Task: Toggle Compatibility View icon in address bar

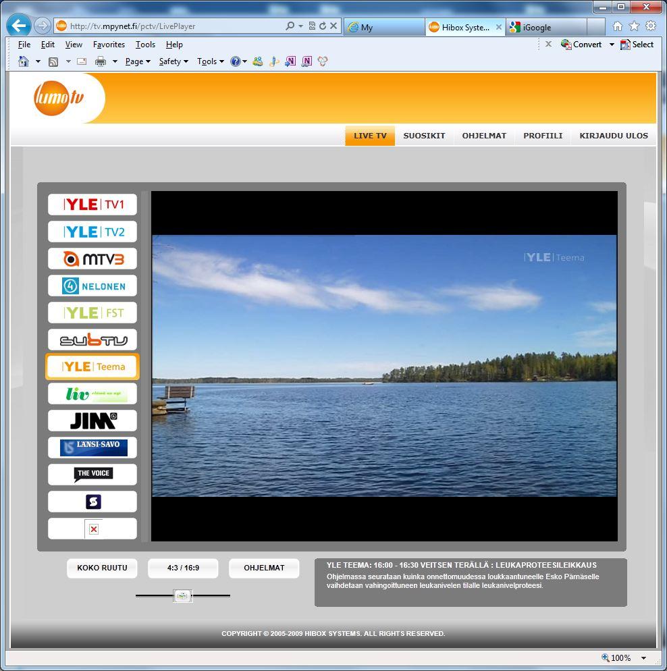Action: tap(313, 26)
